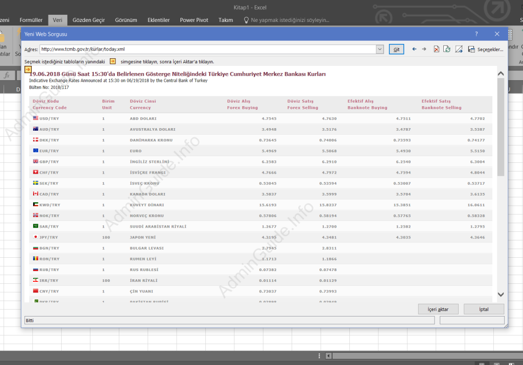Click the 'ABD DOLARI' currency name
Image resolution: width=523 pixels, height=365 pixels.
(143, 118)
